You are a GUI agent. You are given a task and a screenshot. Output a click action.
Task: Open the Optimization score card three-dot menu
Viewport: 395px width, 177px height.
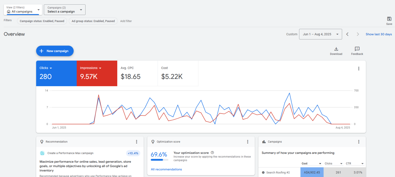[x=248, y=142]
